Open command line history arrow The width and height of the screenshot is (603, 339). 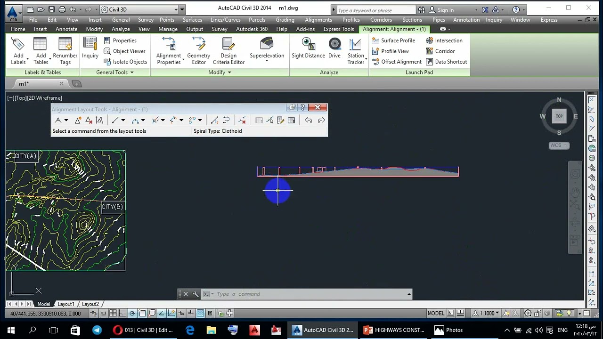(409, 294)
